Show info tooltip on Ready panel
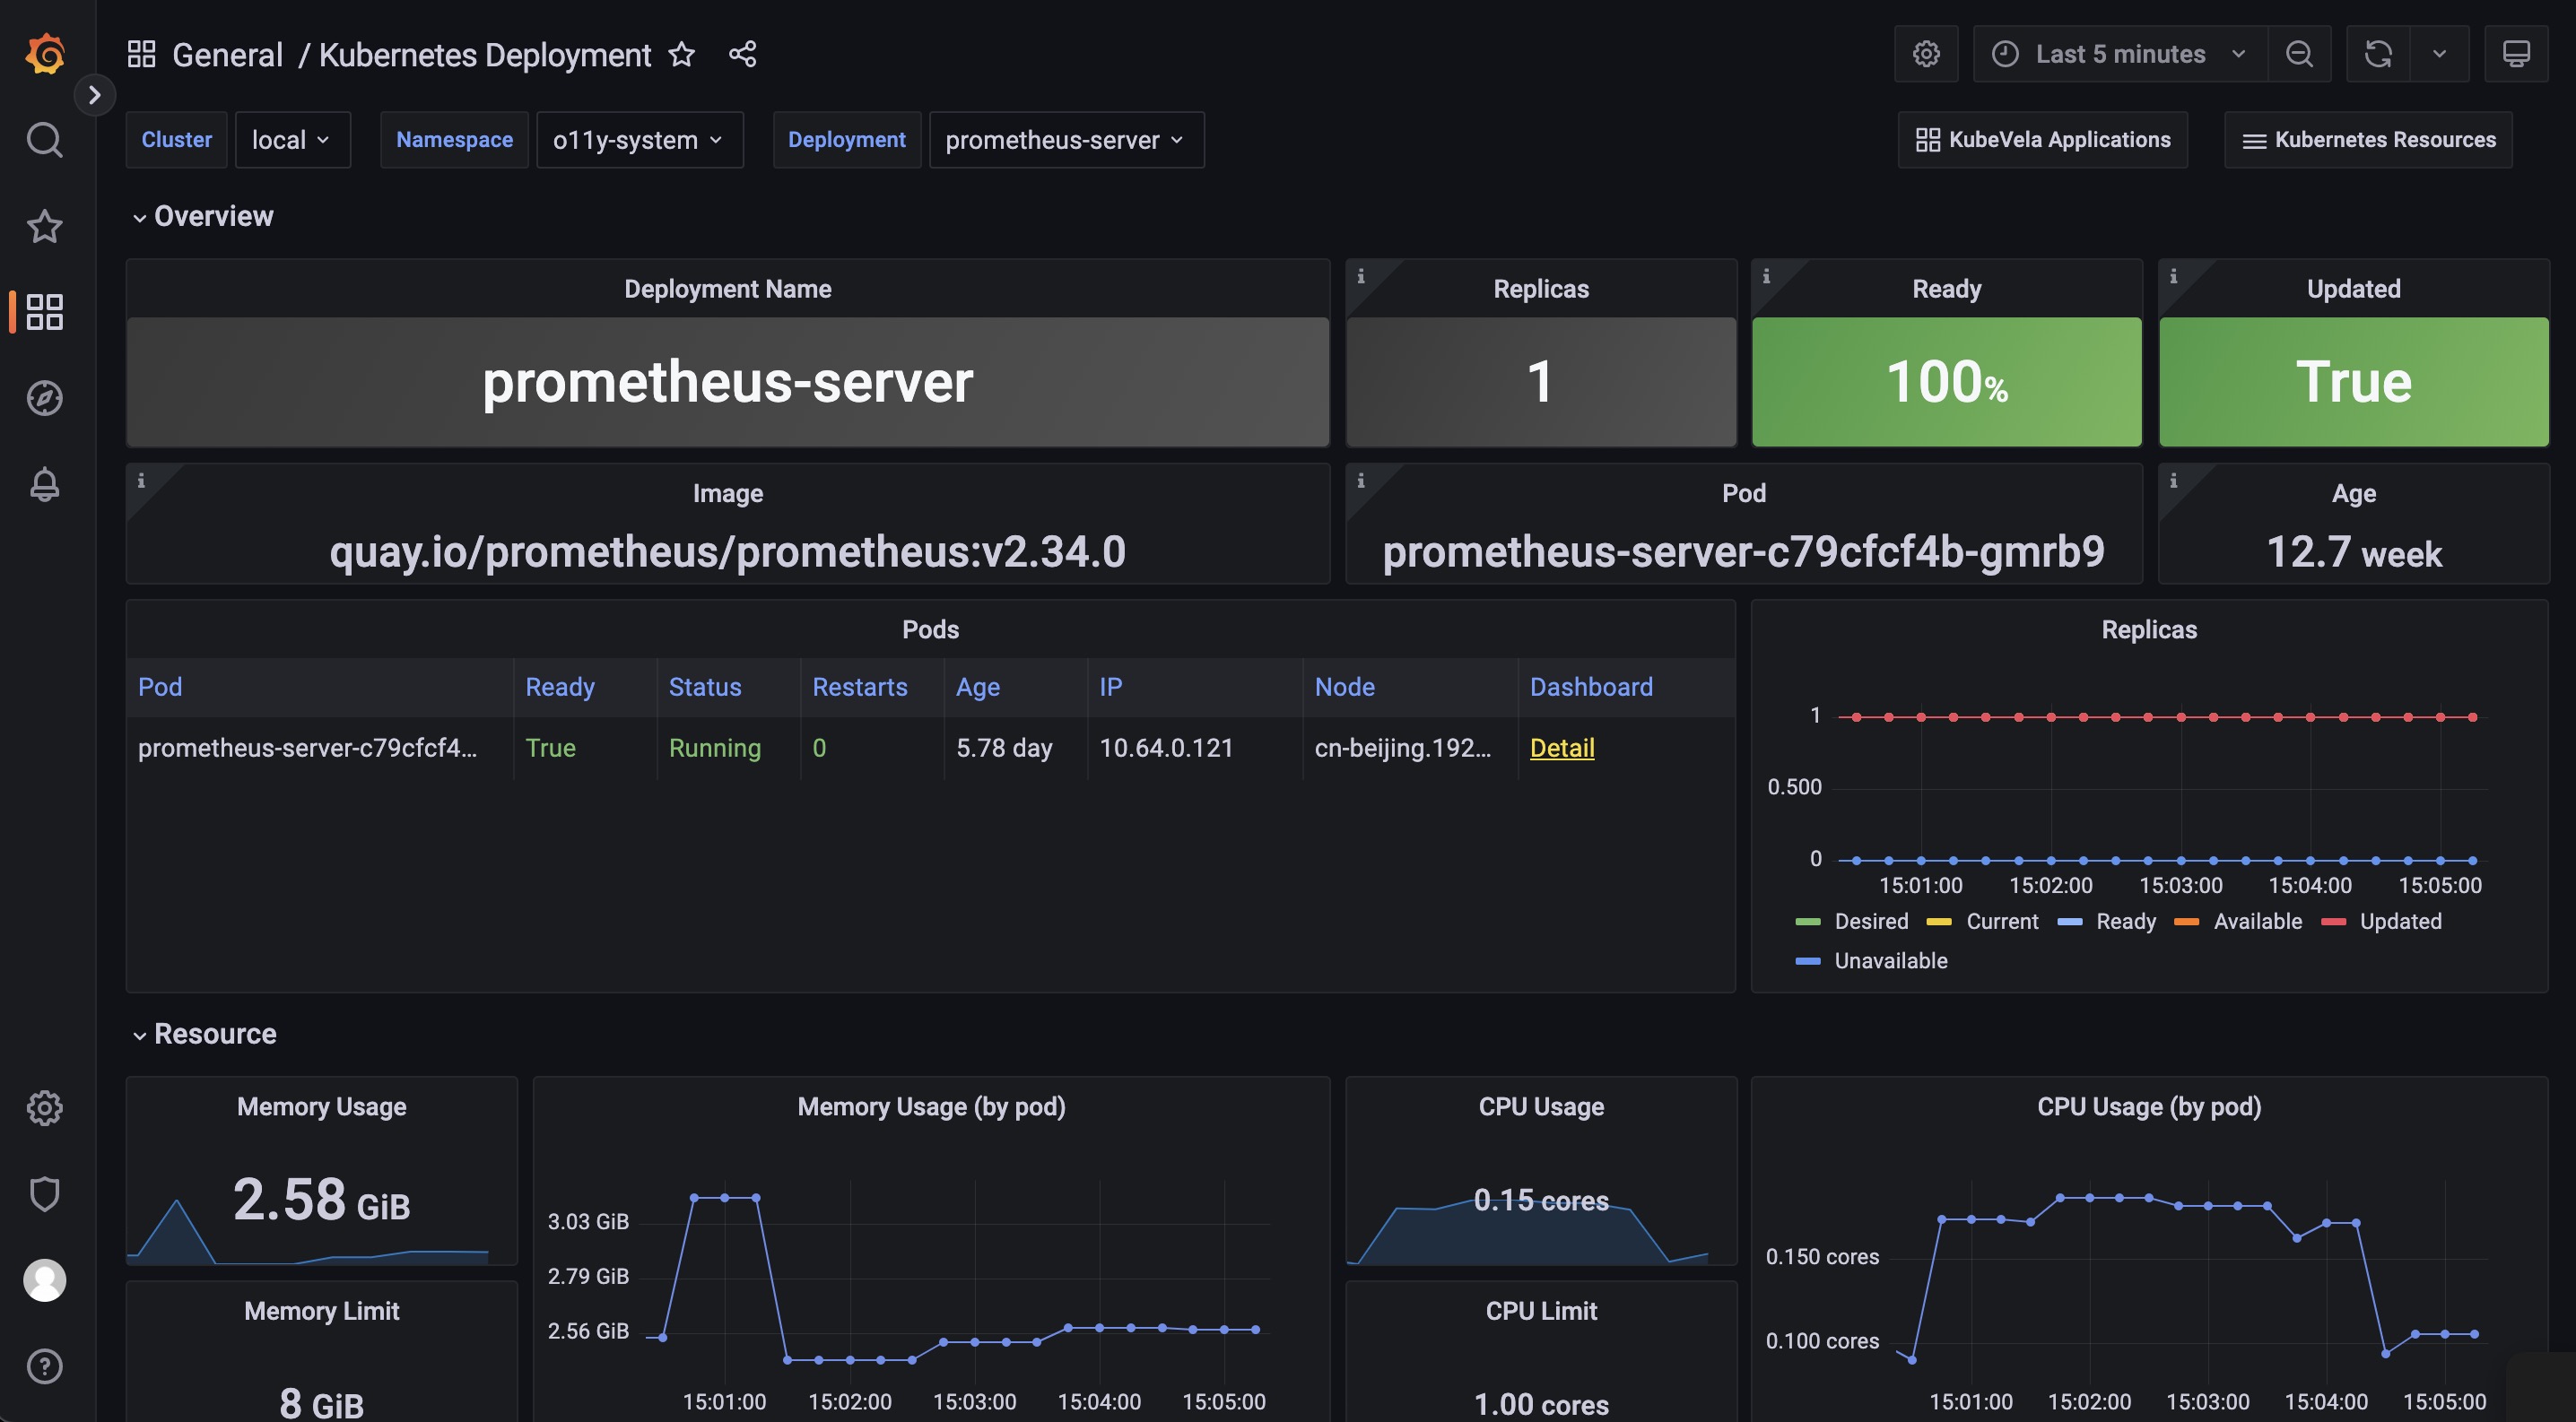 coord(1766,276)
